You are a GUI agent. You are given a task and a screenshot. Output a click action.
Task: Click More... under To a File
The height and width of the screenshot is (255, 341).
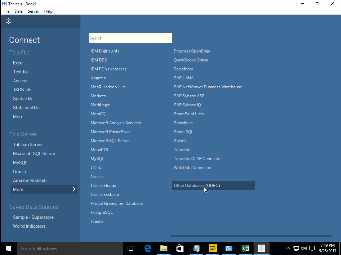click(20, 117)
